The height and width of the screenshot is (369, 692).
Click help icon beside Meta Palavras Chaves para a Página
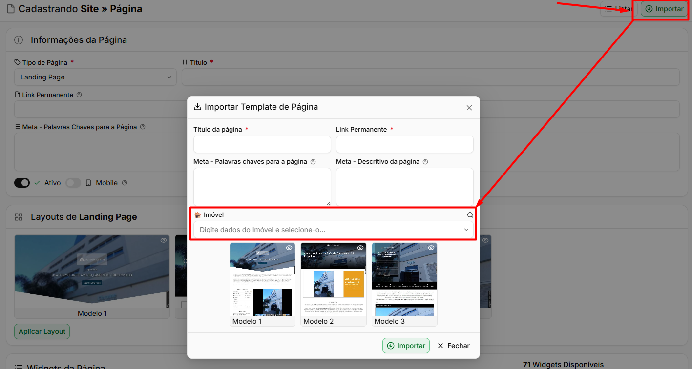point(143,127)
